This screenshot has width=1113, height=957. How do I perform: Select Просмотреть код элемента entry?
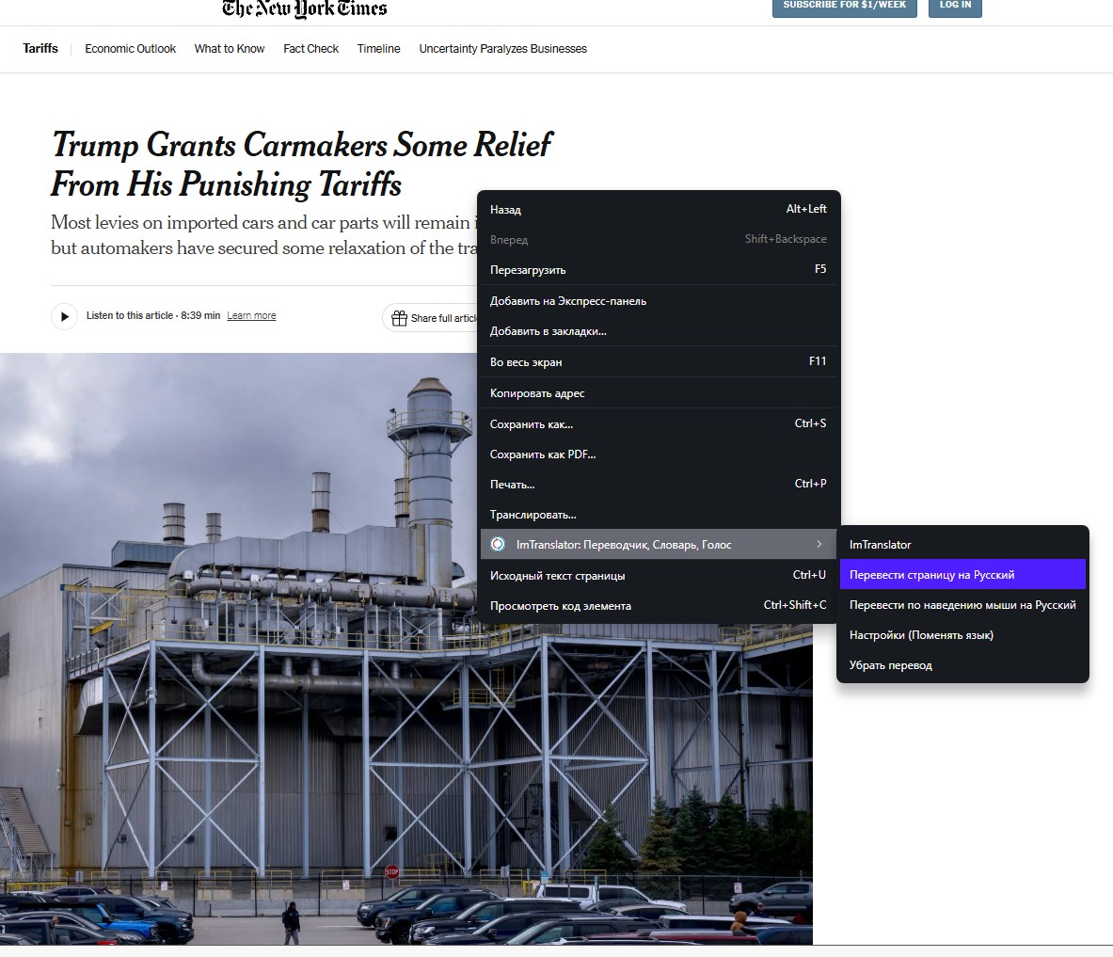pos(660,606)
